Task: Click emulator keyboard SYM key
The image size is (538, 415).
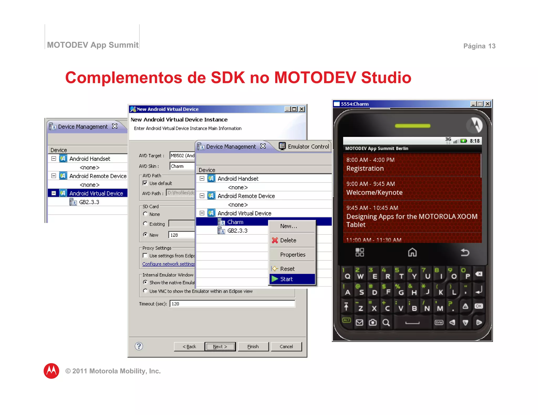Action: point(439,322)
